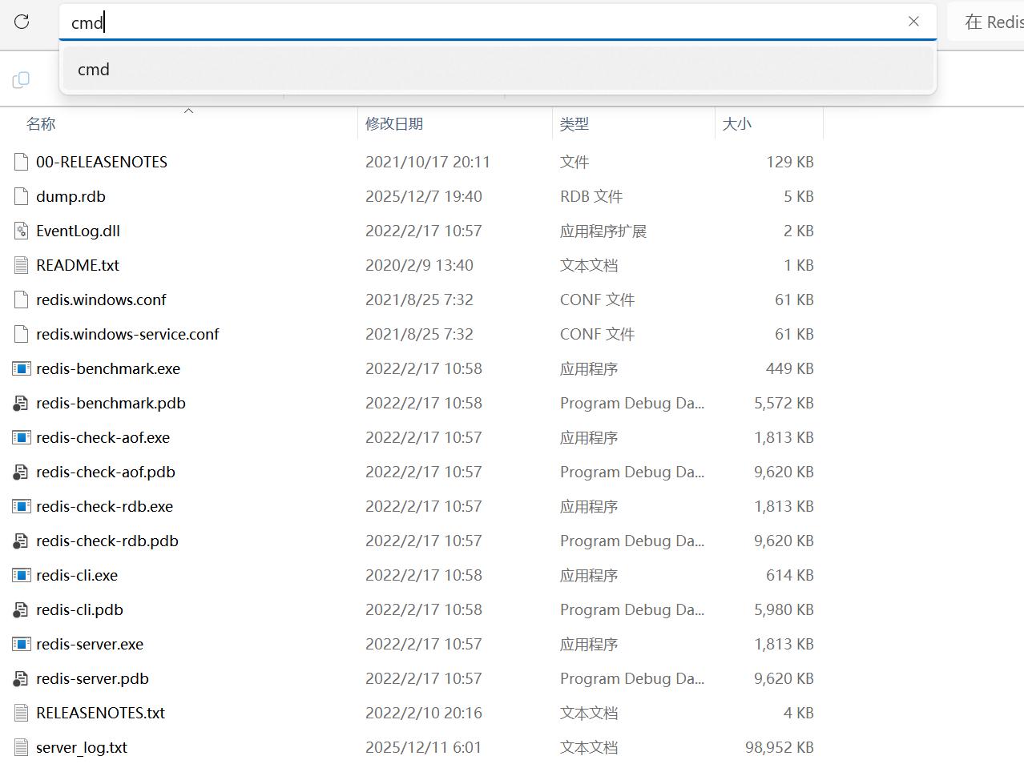
Task: Click size 5,572 KB of redis-benchmark.pdb
Action: coord(784,403)
